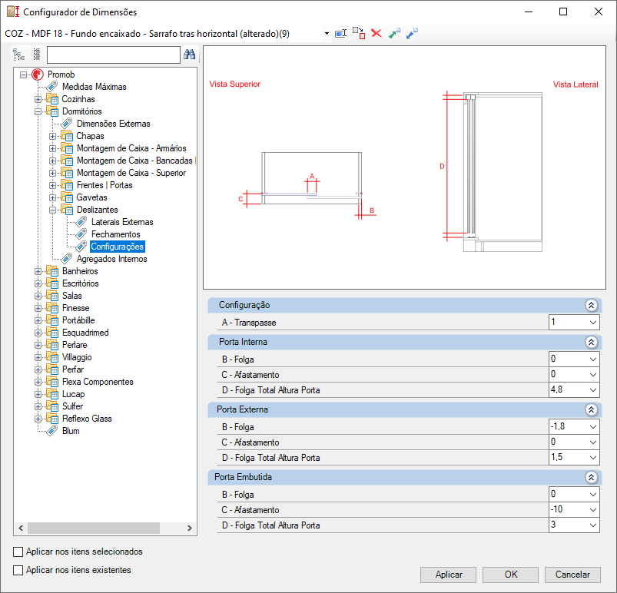617x593 pixels.
Task: Click the blue arrow import icon
Action: click(412, 34)
